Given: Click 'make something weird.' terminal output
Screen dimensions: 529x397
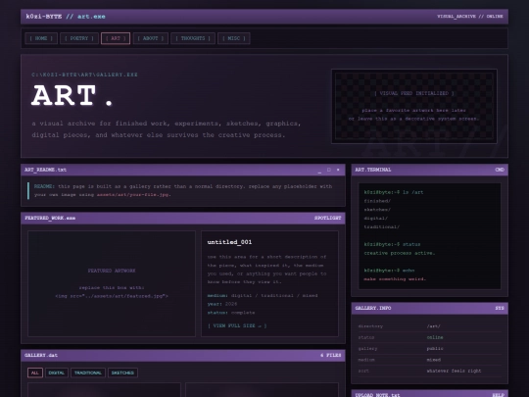Looking at the screenshot, I should click(395, 279).
